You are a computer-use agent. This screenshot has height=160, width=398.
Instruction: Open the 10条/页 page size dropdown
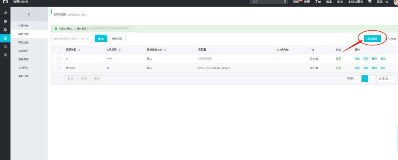point(385,79)
